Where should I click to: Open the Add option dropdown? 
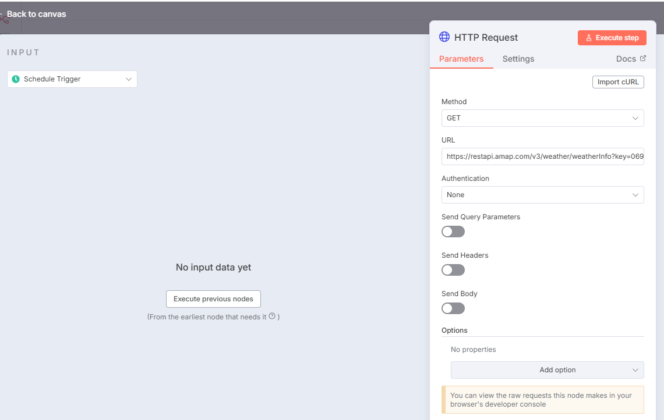[x=547, y=370]
